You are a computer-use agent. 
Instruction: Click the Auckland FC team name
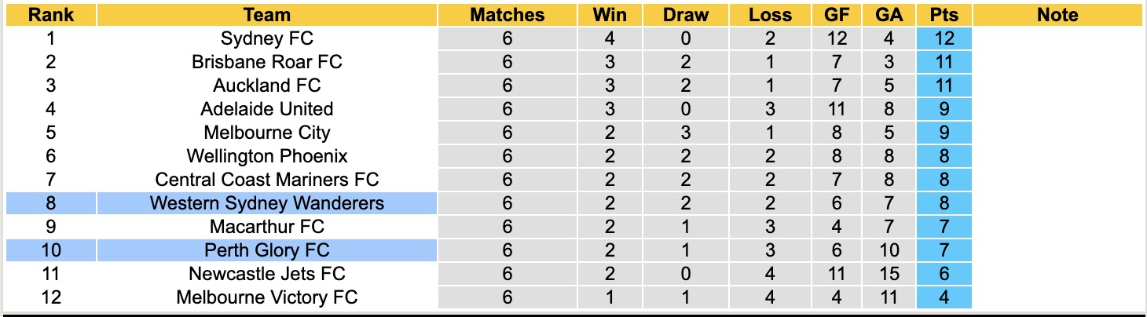[267, 86]
